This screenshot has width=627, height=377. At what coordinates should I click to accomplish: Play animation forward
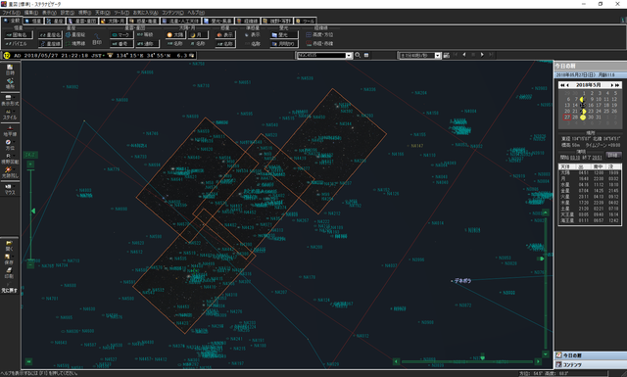[482, 55]
